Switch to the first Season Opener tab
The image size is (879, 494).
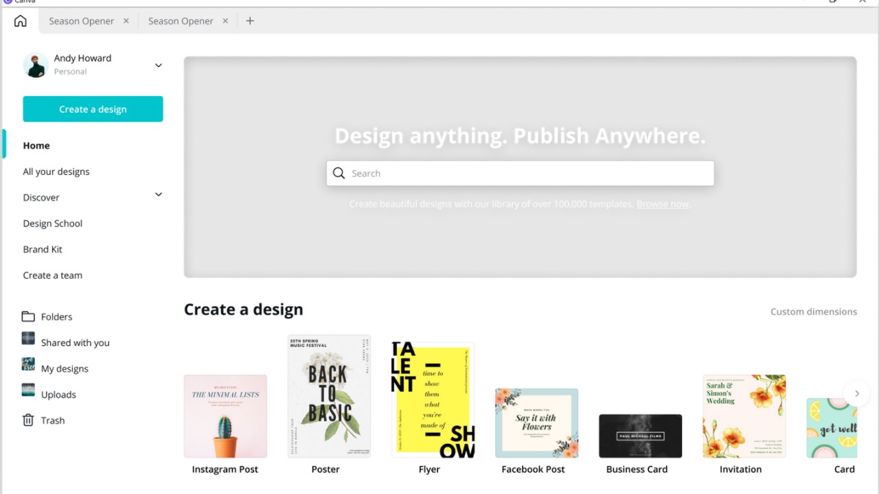[82, 21]
